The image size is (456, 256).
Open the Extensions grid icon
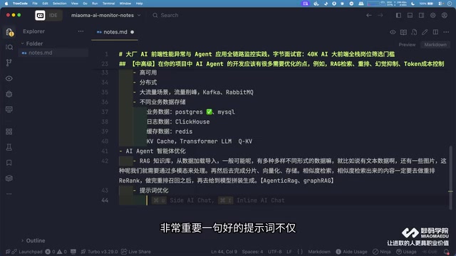[x=9, y=132]
